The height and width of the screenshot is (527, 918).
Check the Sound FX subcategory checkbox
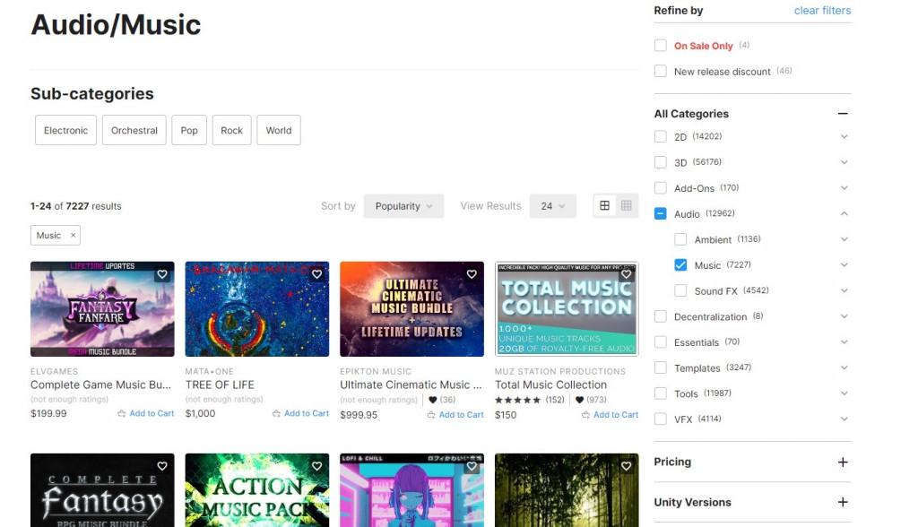pos(680,290)
